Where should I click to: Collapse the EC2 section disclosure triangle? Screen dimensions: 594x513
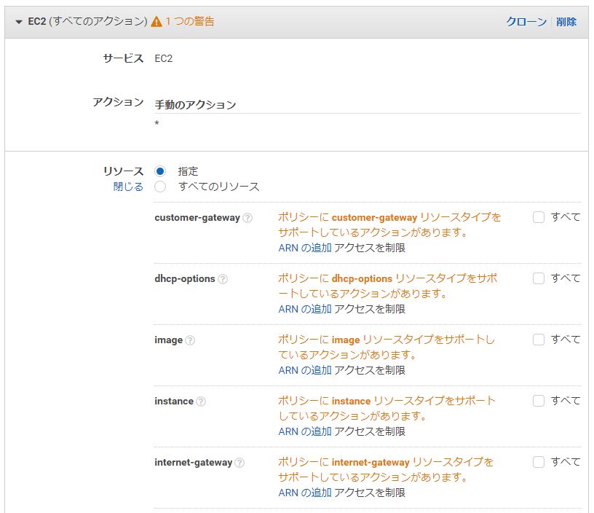tap(19, 22)
